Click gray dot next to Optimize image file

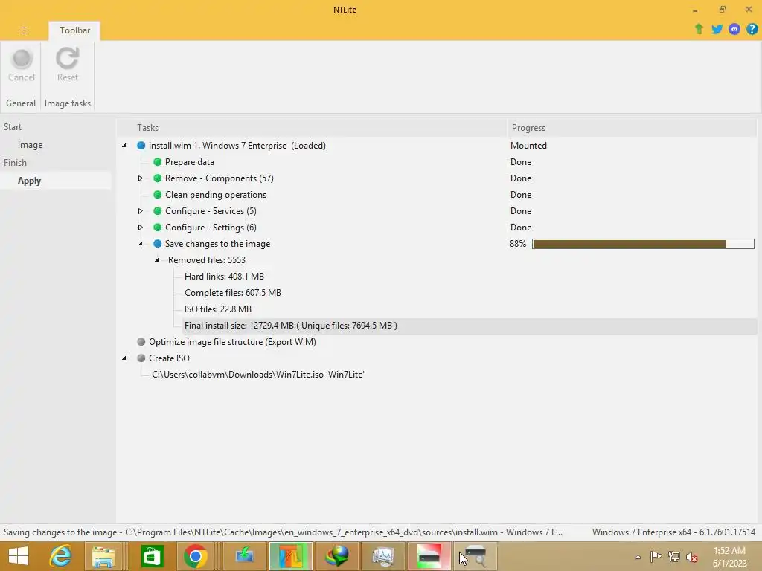[141, 342]
